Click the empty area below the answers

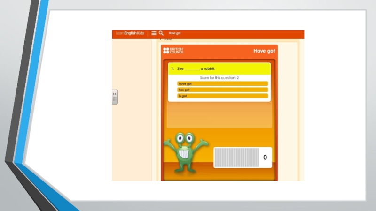[219, 115]
